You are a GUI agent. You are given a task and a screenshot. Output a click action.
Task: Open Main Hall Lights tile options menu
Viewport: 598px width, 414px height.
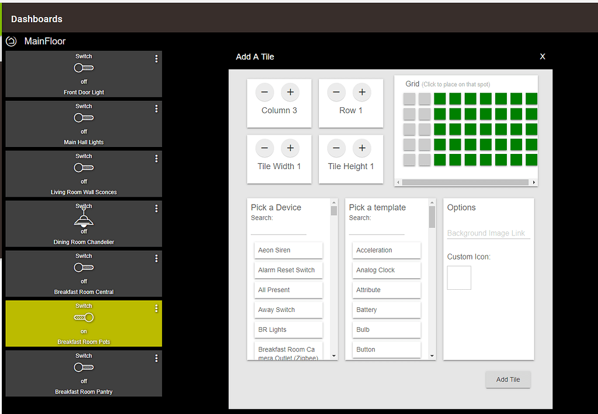[156, 108]
